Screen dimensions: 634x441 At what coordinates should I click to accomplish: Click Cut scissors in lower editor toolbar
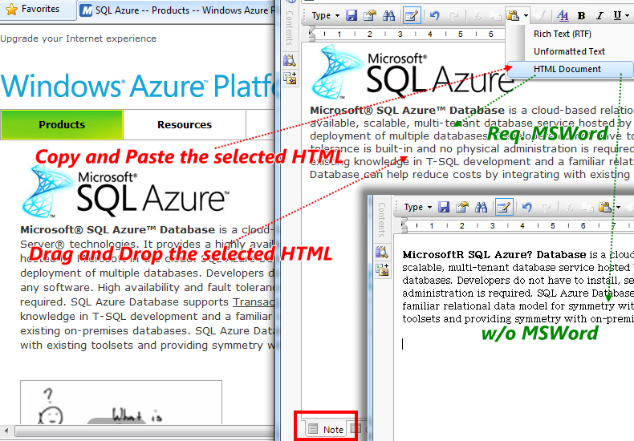pos(569,207)
